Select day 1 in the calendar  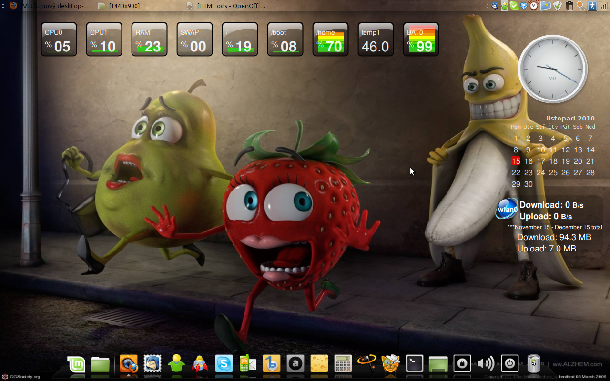[516, 138]
